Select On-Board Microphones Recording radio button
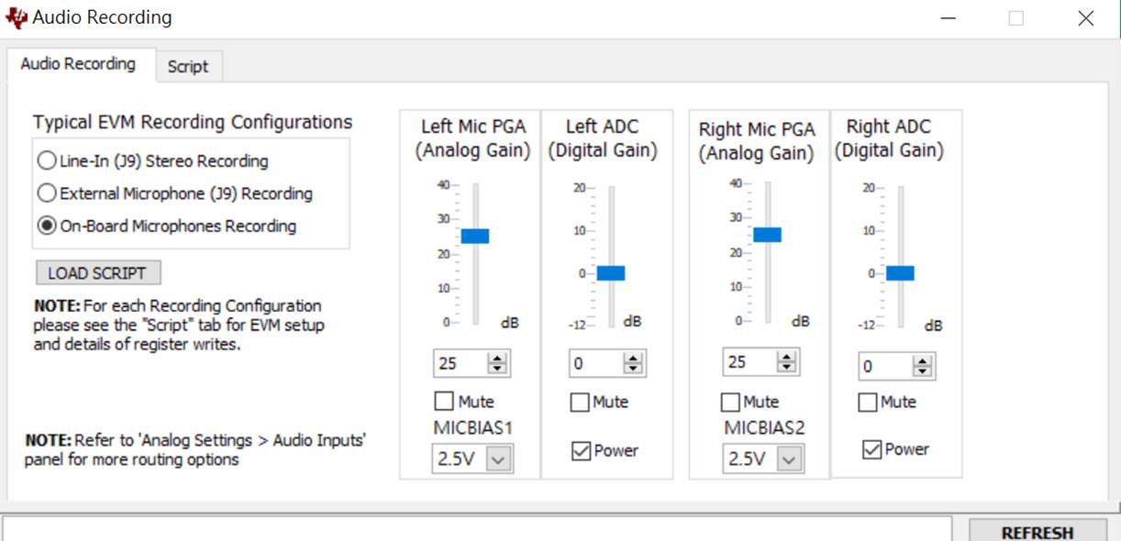1121x541 pixels. tap(47, 226)
